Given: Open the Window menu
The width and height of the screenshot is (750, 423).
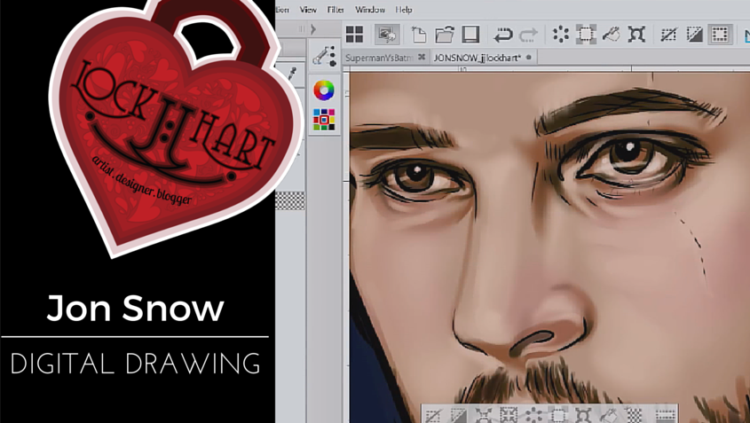Looking at the screenshot, I should (x=370, y=10).
